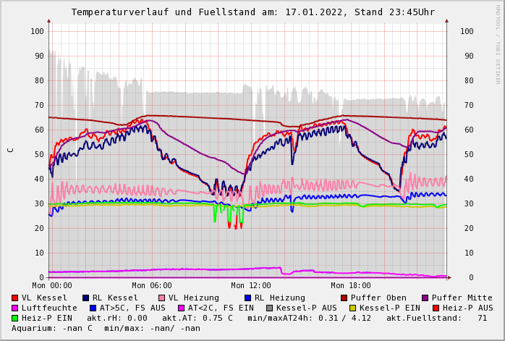Image resolution: width=505 pixels, height=341 pixels.
Task: Click the green Heiz-P EIN legend swatch
Action: 15,318
